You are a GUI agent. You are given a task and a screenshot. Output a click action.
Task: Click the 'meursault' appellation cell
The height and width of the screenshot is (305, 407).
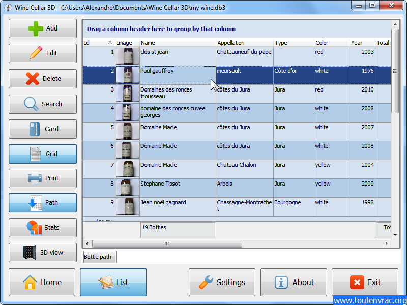(245, 75)
